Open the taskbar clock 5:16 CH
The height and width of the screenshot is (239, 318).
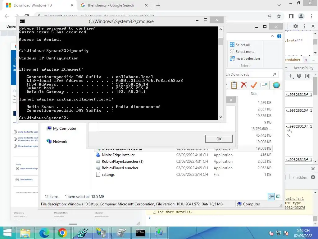pyautogui.click(x=303, y=233)
